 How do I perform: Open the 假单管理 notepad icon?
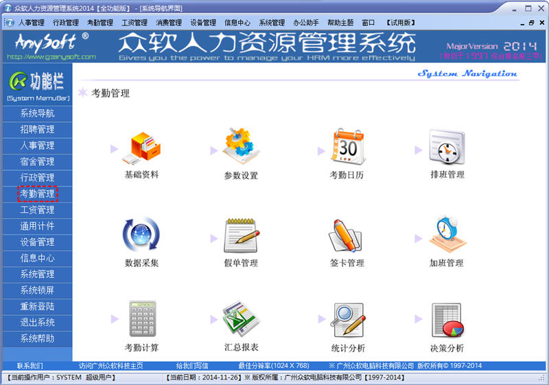pos(242,235)
